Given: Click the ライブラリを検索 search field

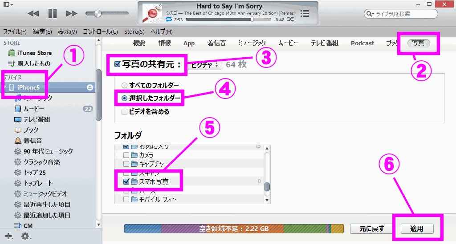Looking at the screenshot, I should 401,14.
